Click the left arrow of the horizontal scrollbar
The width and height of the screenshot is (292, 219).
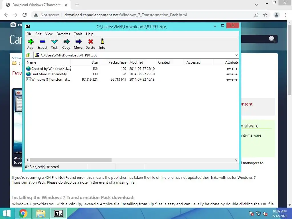[28, 160]
